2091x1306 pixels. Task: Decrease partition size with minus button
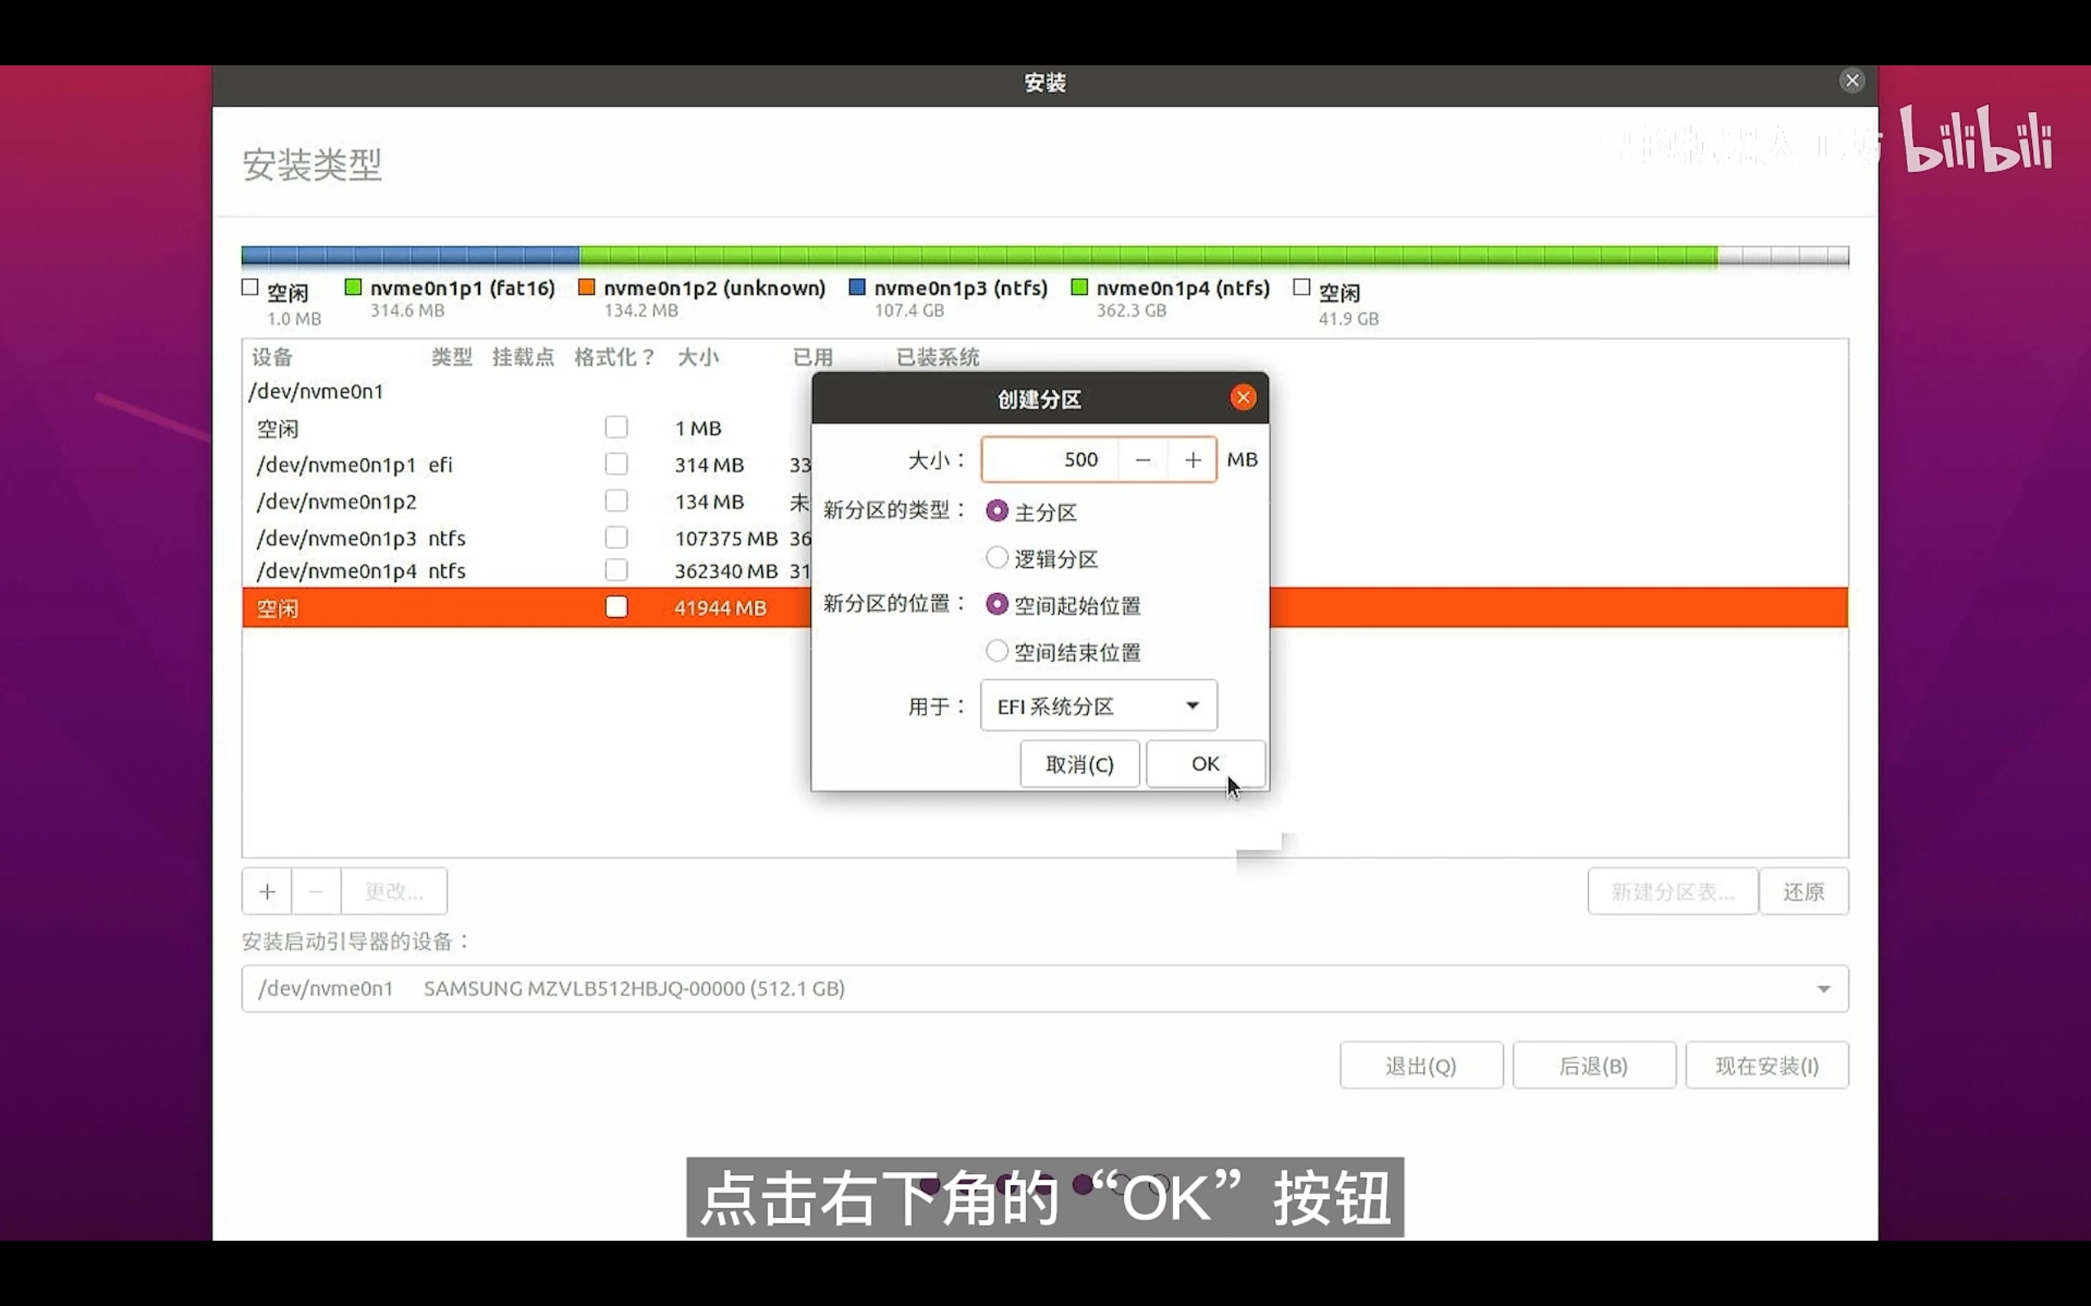point(1142,460)
